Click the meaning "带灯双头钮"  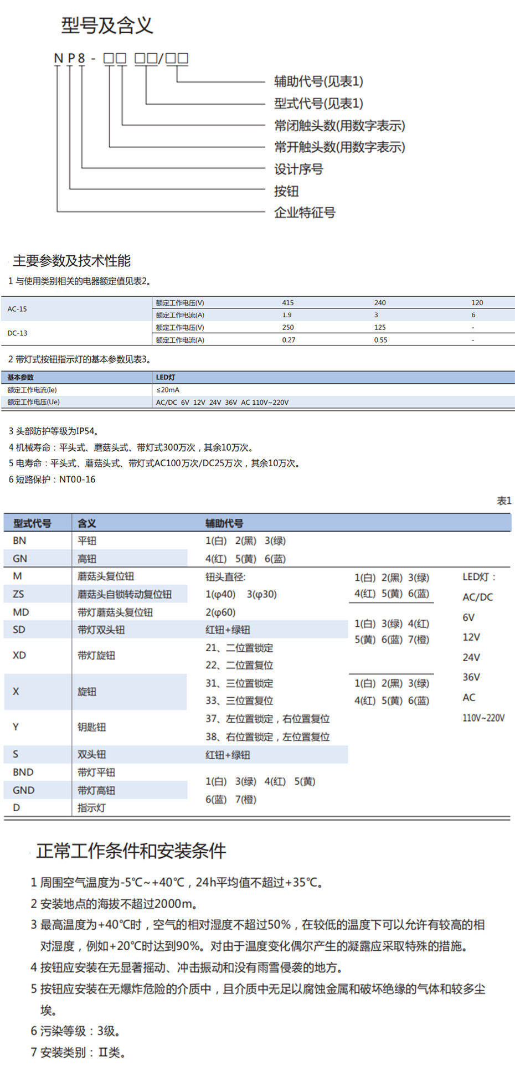[x=101, y=630]
